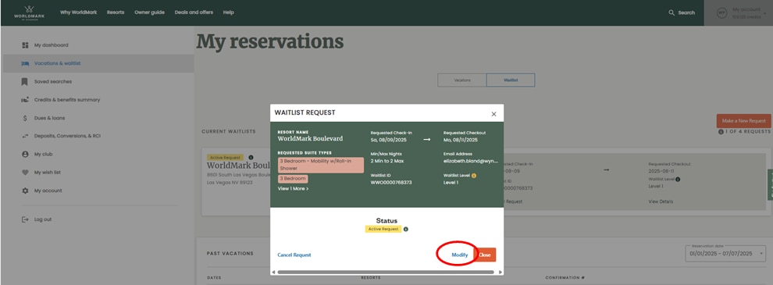
Task: Click the Saved searches bookmark icon
Action: [25, 82]
